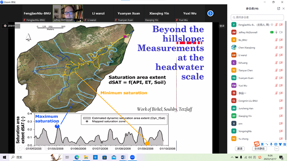Close the participants panel
Screen dimensions: 287x161
(283, 8)
